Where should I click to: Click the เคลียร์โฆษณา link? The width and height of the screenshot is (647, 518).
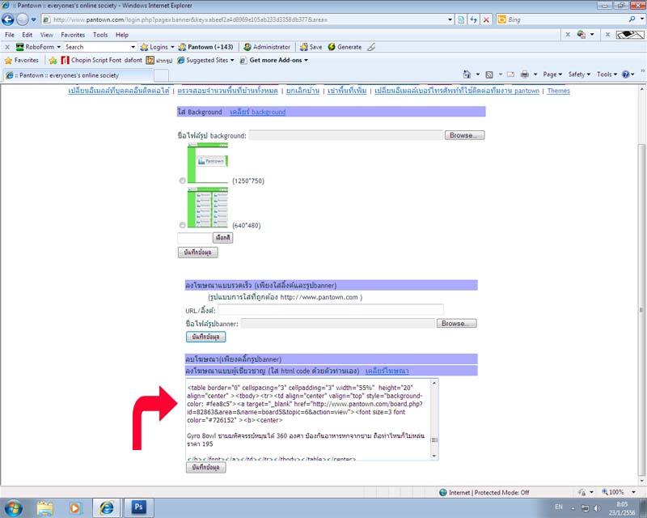pyautogui.click(x=387, y=371)
